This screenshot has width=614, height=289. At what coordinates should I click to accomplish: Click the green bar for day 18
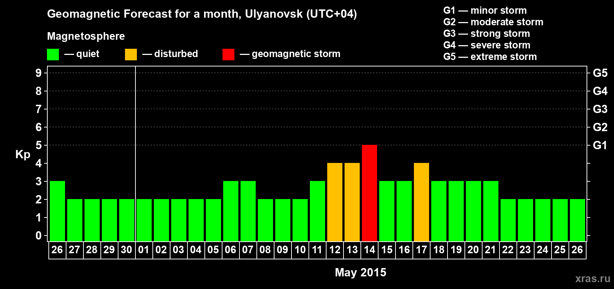pyautogui.click(x=439, y=211)
